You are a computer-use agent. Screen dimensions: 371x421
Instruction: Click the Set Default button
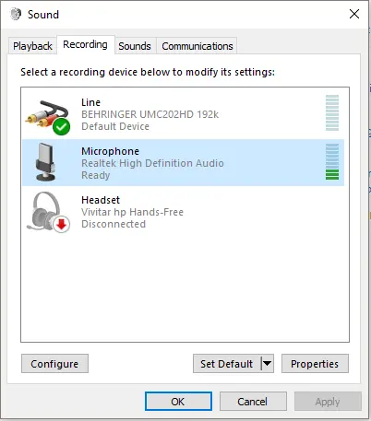[x=227, y=364]
